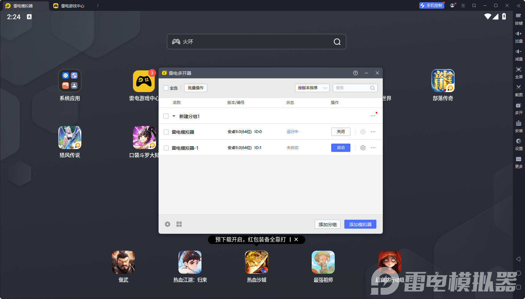Click the 减量 volume down icon
Image resolution: width=525 pixels, height=299 pixels.
tap(519, 55)
